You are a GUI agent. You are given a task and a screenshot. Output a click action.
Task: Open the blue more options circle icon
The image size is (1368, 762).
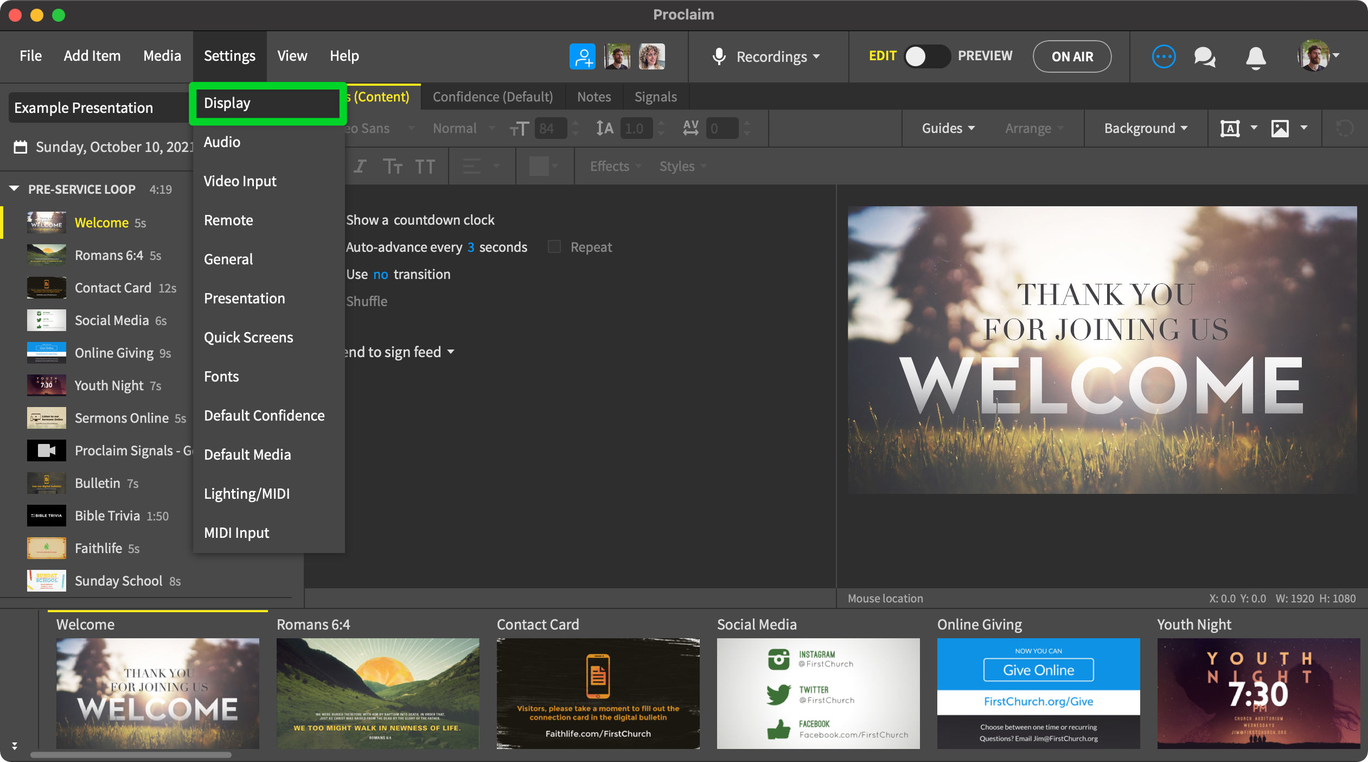(x=1164, y=56)
